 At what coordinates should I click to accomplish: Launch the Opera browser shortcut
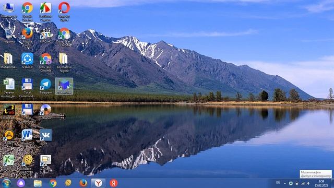pos(64,11)
